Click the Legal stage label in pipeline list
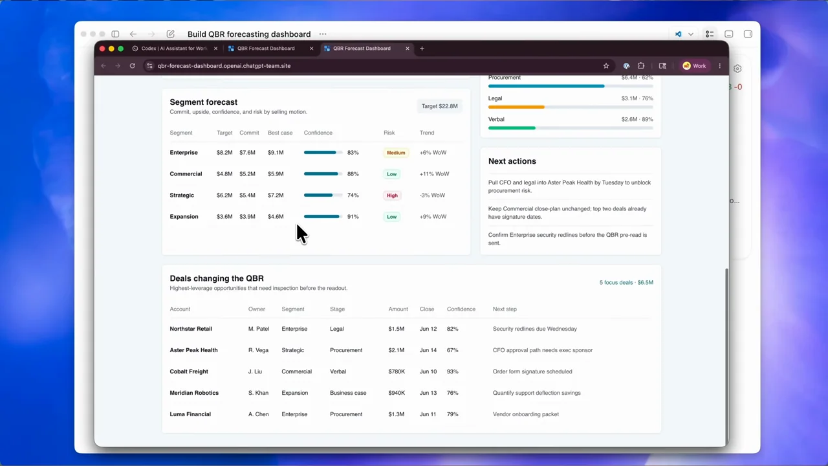 tap(495, 98)
